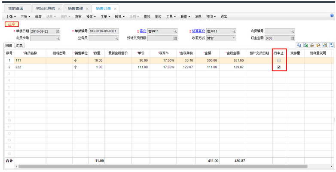Switch to the 汇总 sub-tab
The height and width of the screenshot is (172, 336).
tap(19, 46)
